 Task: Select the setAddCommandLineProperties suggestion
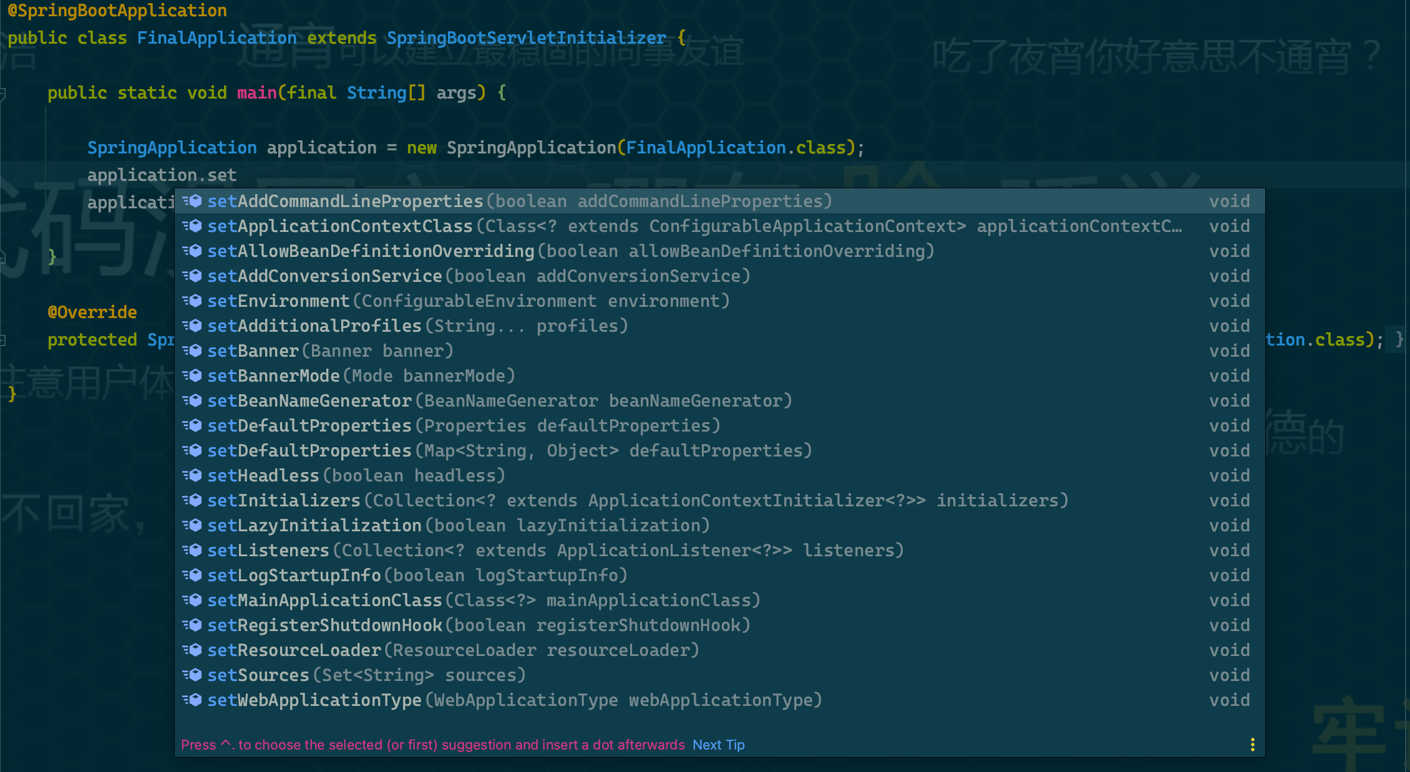pyautogui.click(x=720, y=201)
